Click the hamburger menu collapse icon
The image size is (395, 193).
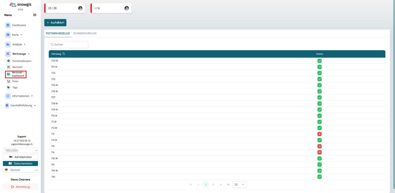point(35,15)
